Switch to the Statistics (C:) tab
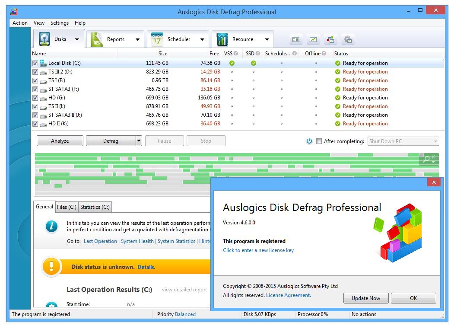Screen dimensions: 454x329 [95, 207]
